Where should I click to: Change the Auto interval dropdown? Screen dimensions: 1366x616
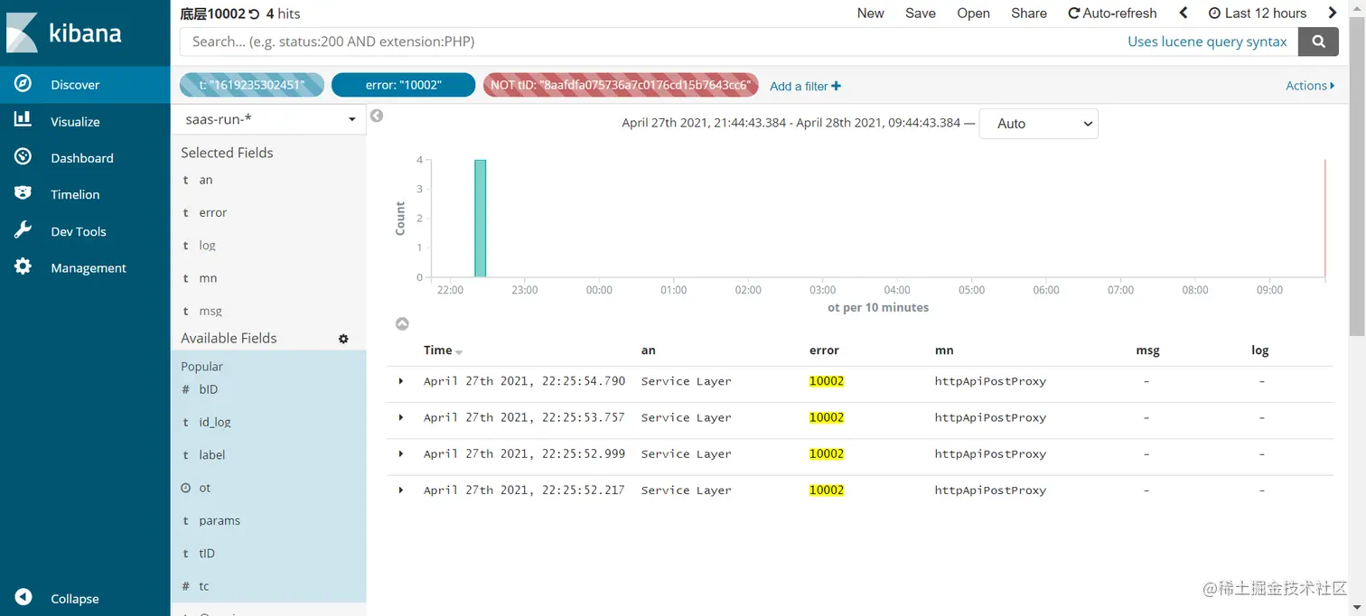1039,124
